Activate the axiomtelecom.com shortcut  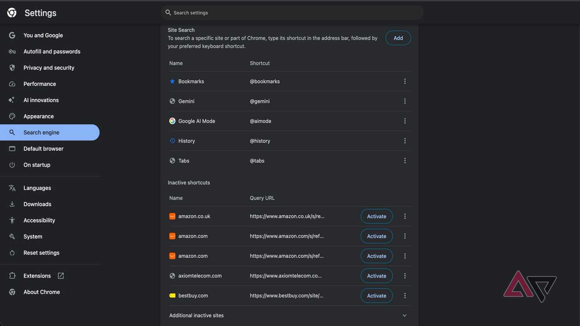pyautogui.click(x=377, y=276)
